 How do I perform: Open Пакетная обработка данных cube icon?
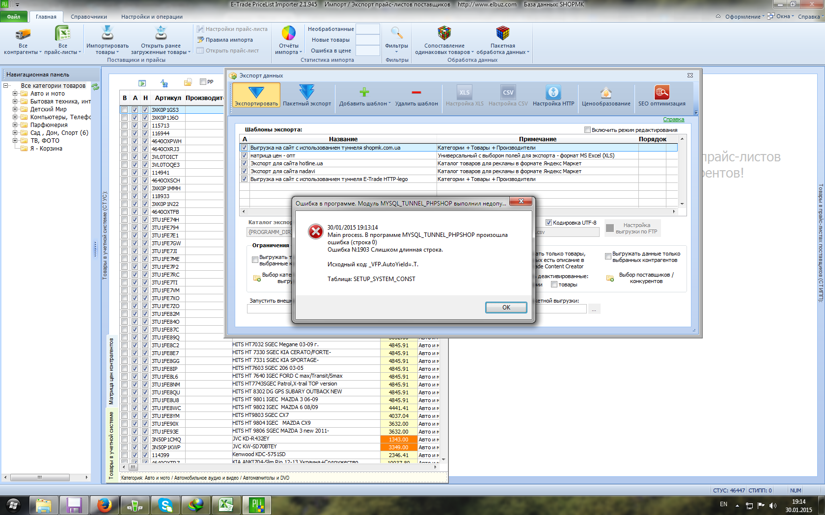pyautogui.click(x=503, y=33)
